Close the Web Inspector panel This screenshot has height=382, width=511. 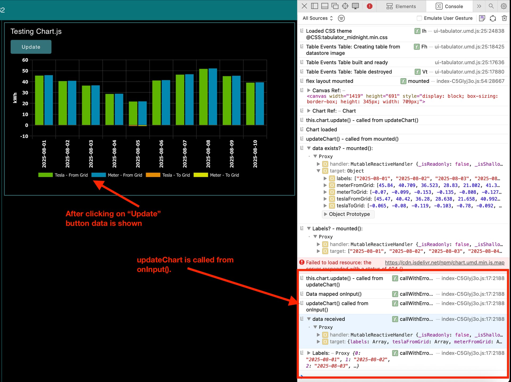click(304, 6)
